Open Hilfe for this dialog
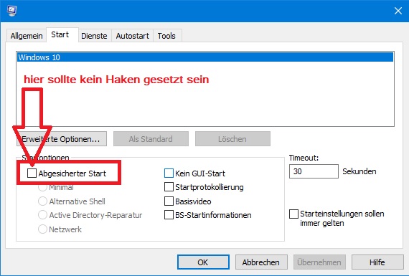This screenshot has width=409, height=276. [377, 262]
